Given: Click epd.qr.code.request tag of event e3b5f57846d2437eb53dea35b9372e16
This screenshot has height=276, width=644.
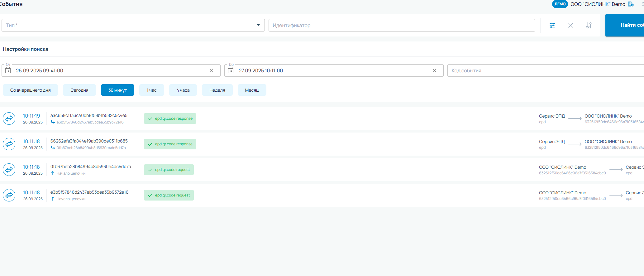Looking at the screenshot, I should point(169,195).
